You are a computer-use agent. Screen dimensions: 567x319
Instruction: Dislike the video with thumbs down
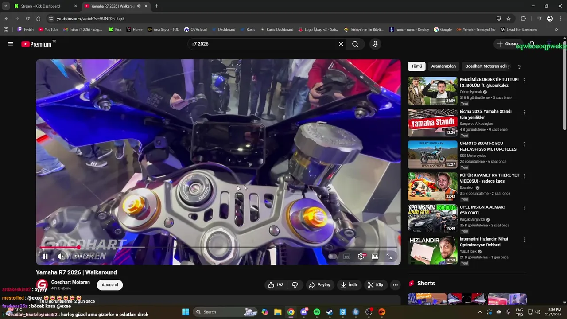(295, 285)
